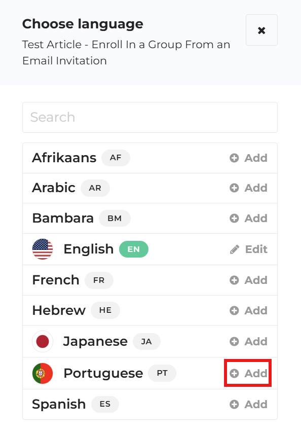
Task: Click the United States flag icon
Action: point(43,249)
